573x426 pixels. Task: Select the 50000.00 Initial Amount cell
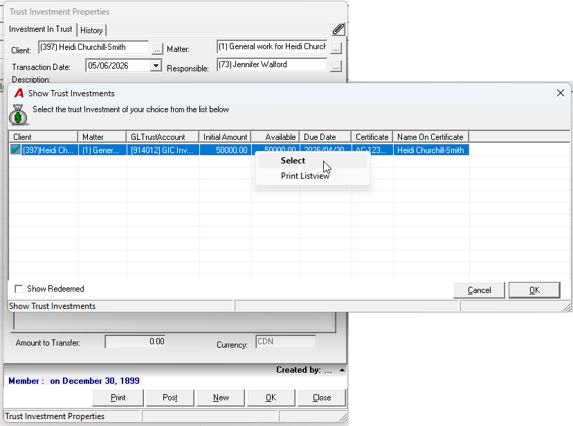[225, 150]
